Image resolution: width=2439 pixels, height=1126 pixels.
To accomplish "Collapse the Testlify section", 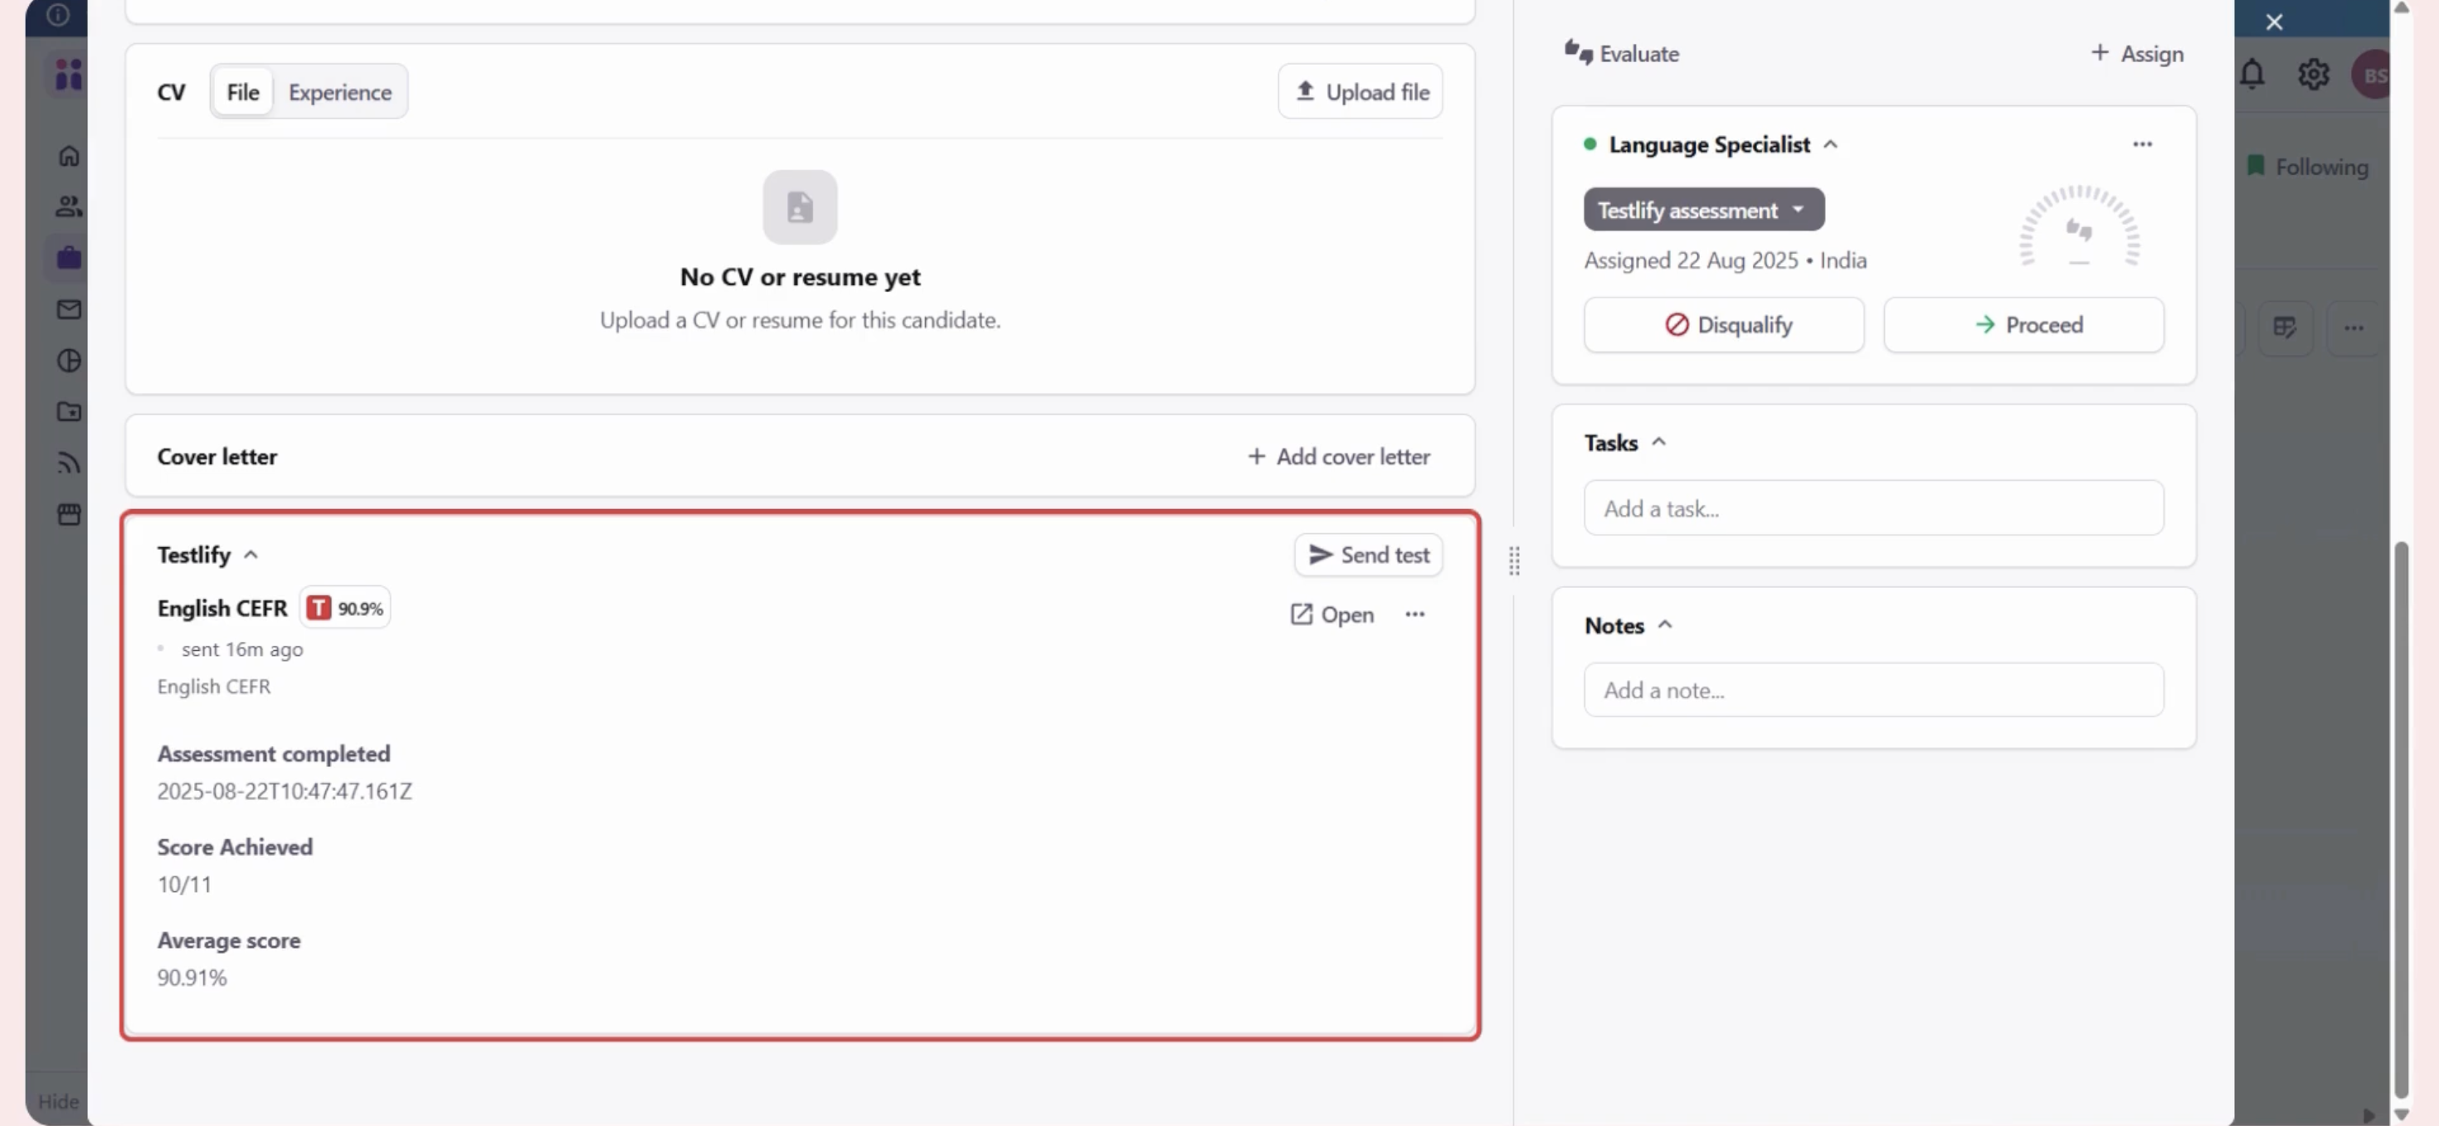I will [251, 555].
